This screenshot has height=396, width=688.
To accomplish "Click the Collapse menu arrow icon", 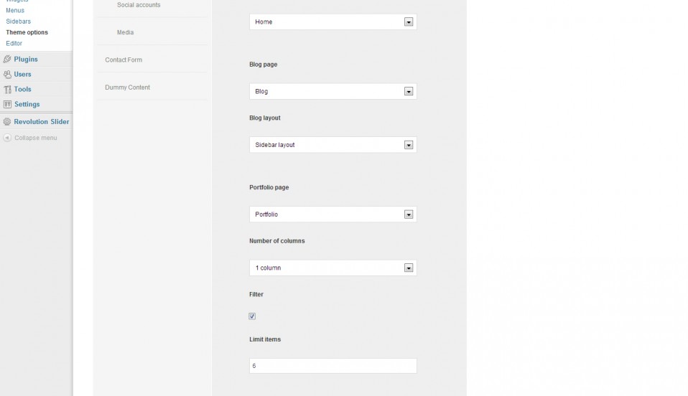I will (7, 138).
